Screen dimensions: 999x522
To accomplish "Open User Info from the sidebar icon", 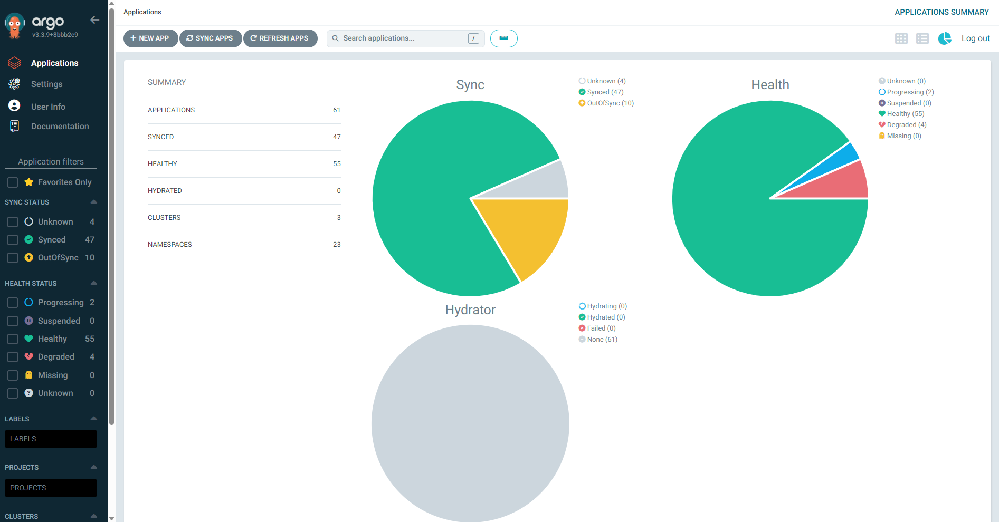I will pyautogui.click(x=14, y=106).
